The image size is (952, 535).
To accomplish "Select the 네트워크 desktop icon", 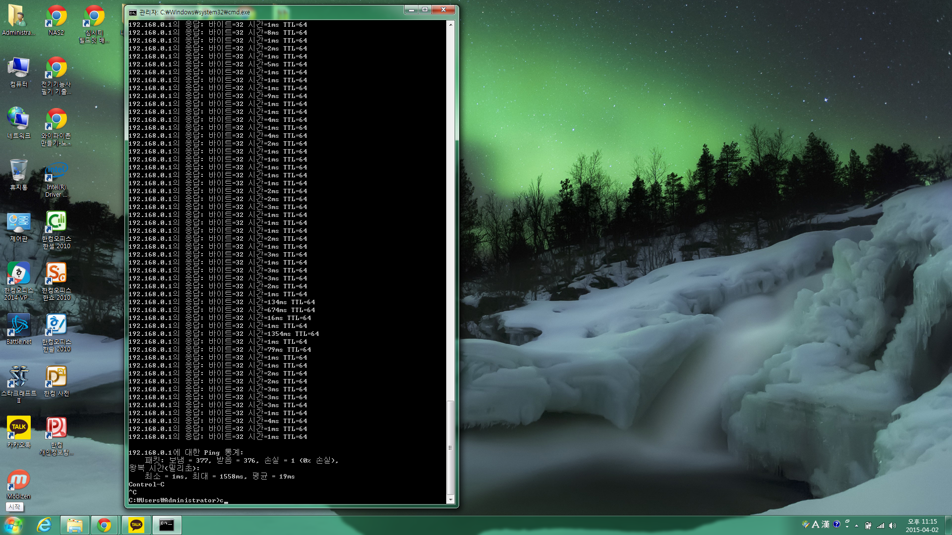I will [19, 124].
